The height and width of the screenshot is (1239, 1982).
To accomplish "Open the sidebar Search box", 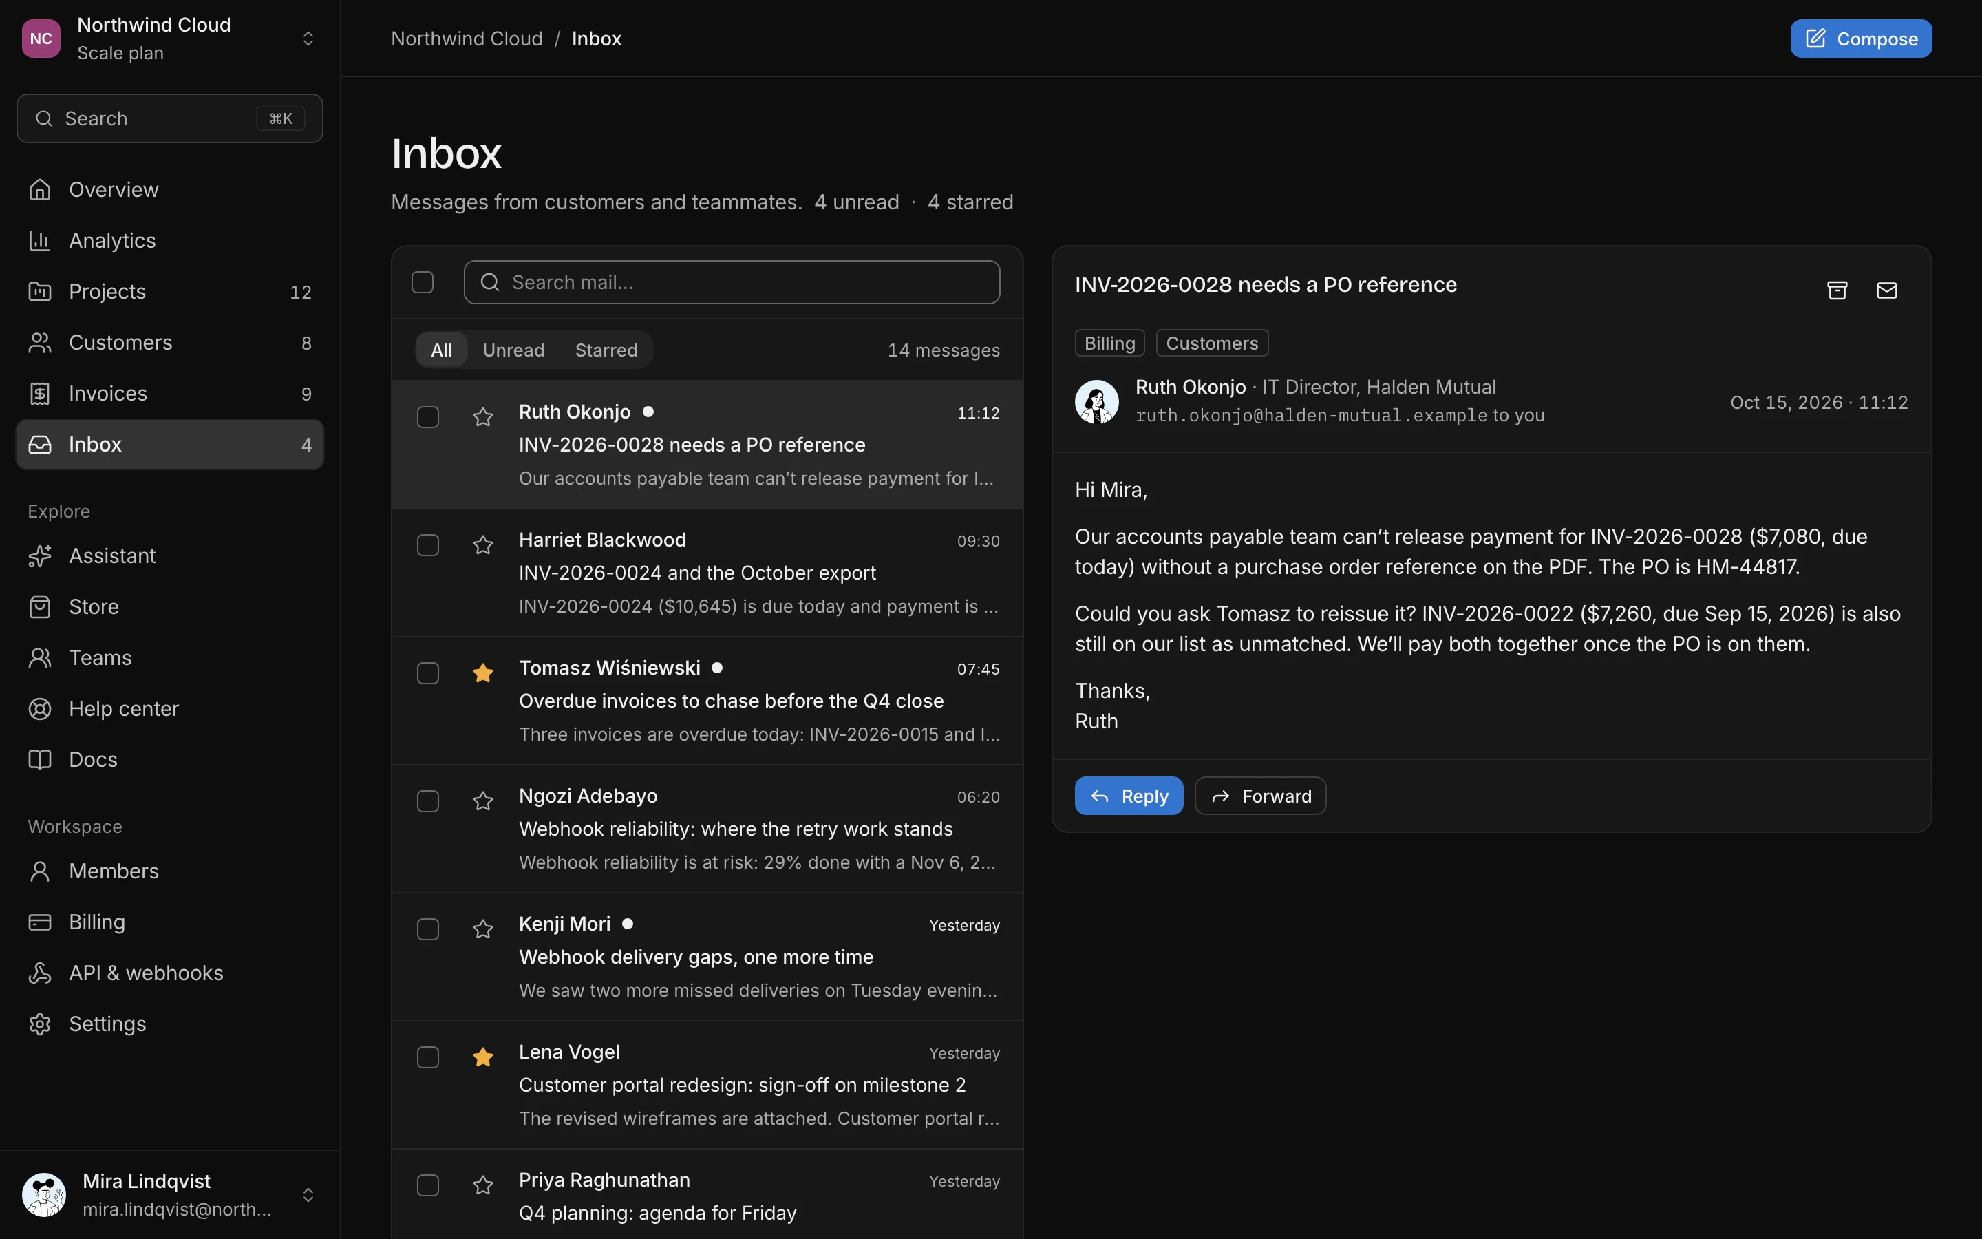I will 171,119.
